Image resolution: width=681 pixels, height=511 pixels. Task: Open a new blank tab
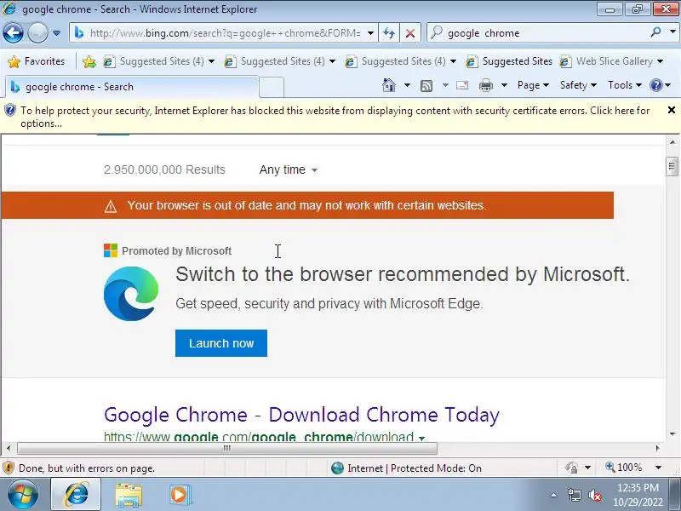click(x=272, y=88)
